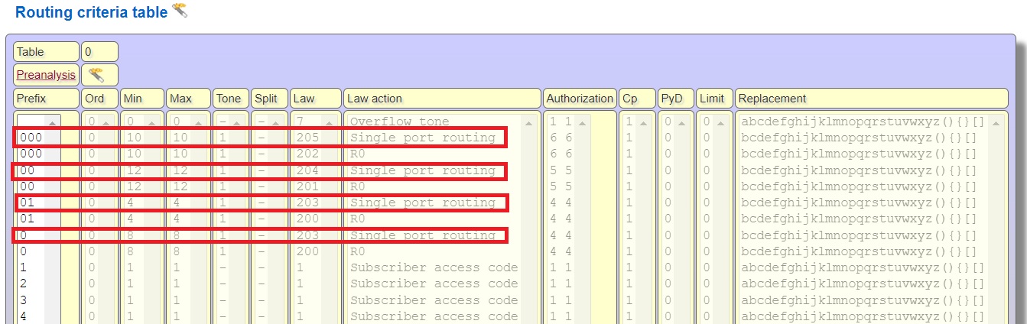Image resolution: width=1027 pixels, height=324 pixels.
Task: Click the Prefix column header
Action: (46, 99)
